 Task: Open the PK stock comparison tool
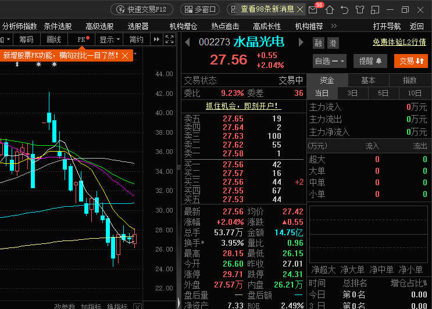(x=81, y=39)
